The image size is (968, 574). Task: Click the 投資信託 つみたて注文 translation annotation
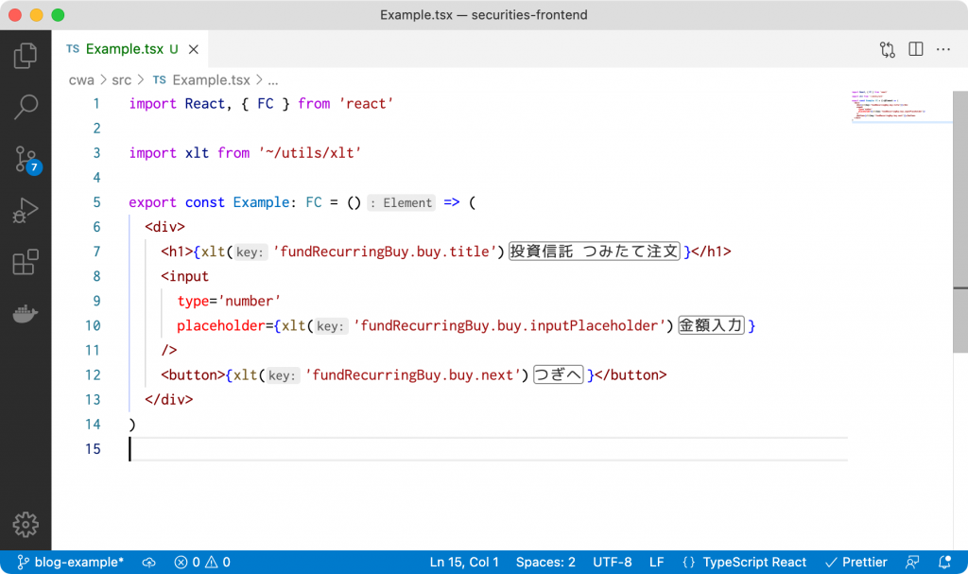click(594, 252)
